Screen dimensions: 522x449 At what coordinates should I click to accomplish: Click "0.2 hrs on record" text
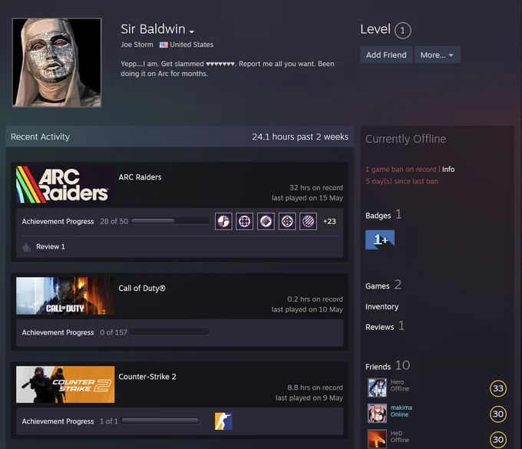(315, 299)
